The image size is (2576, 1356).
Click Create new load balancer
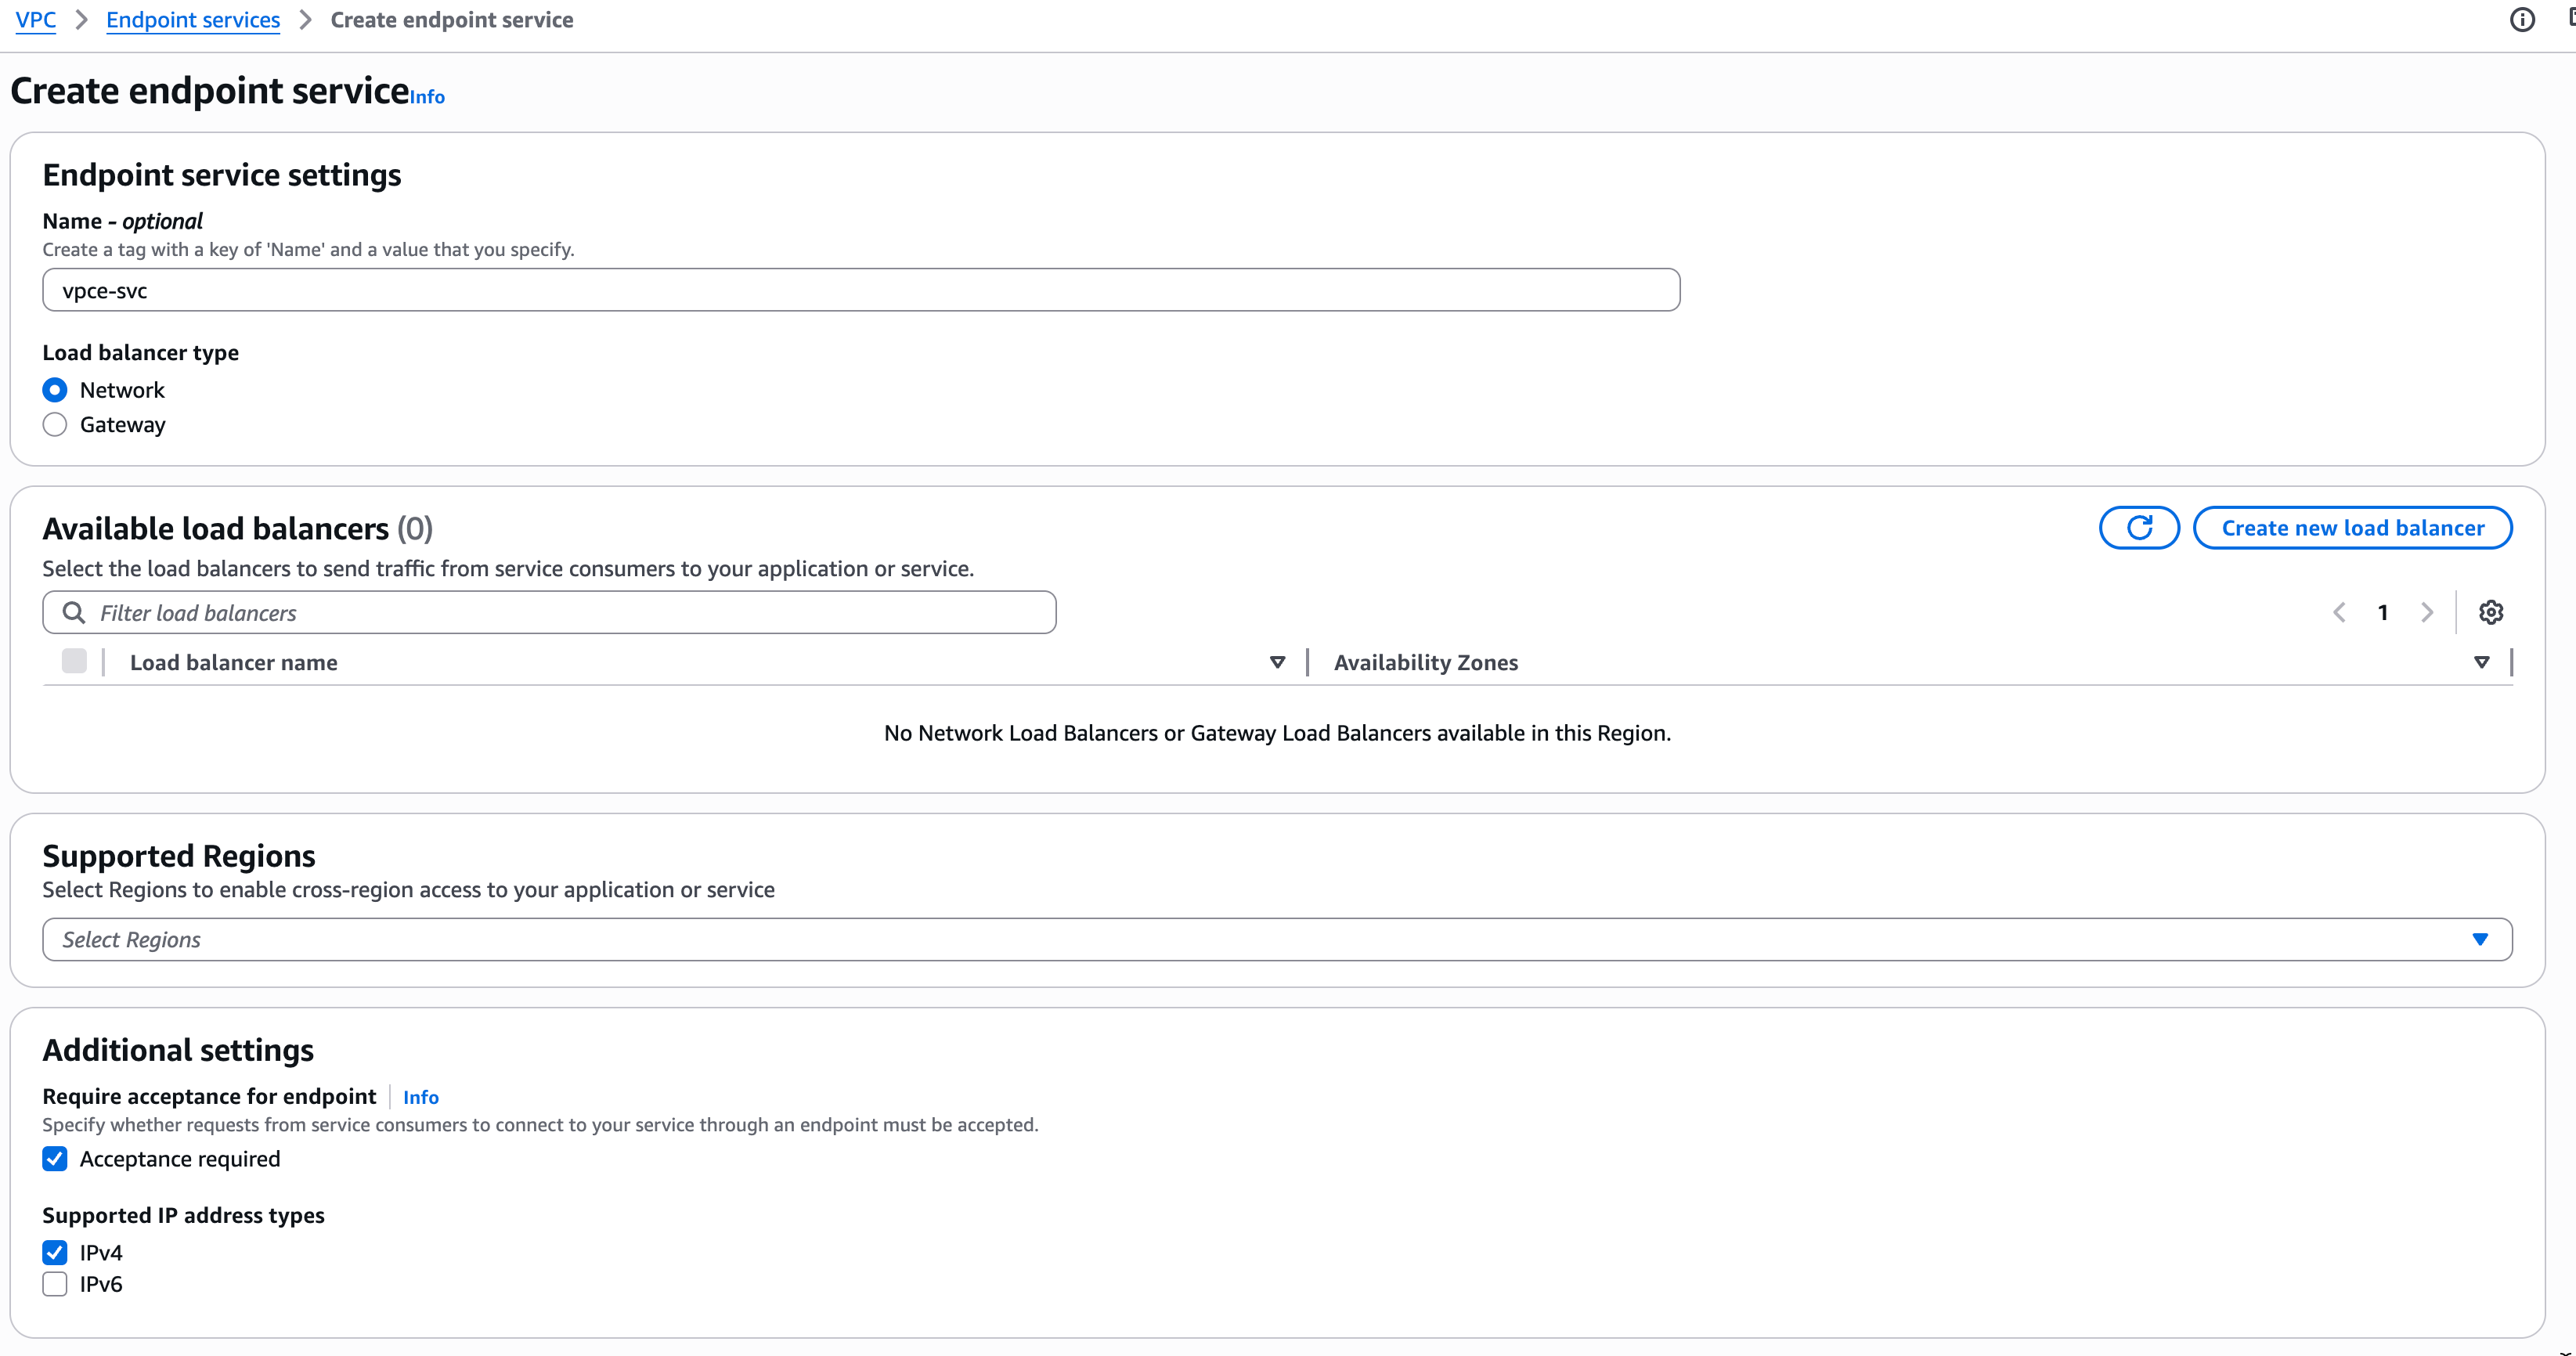coord(2352,527)
